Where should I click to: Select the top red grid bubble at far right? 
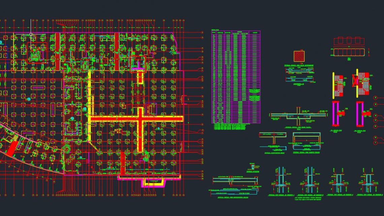[376, 98]
